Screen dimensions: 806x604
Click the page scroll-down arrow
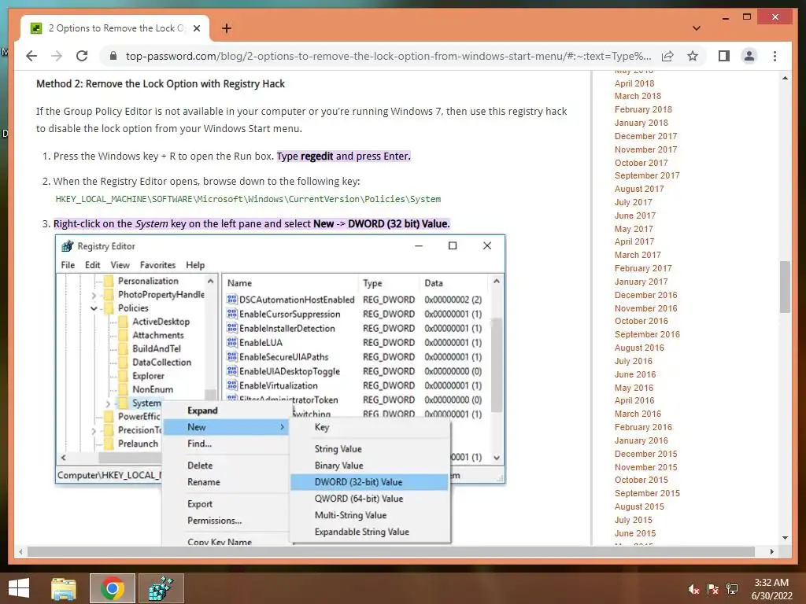[785, 538]
